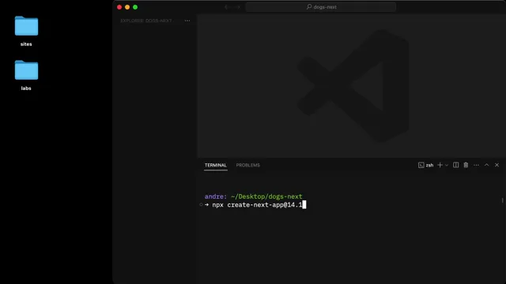Select the labs folder on the desktop
Screen dimensions: 506x284
pyautogui.click(x=26, y=76)
